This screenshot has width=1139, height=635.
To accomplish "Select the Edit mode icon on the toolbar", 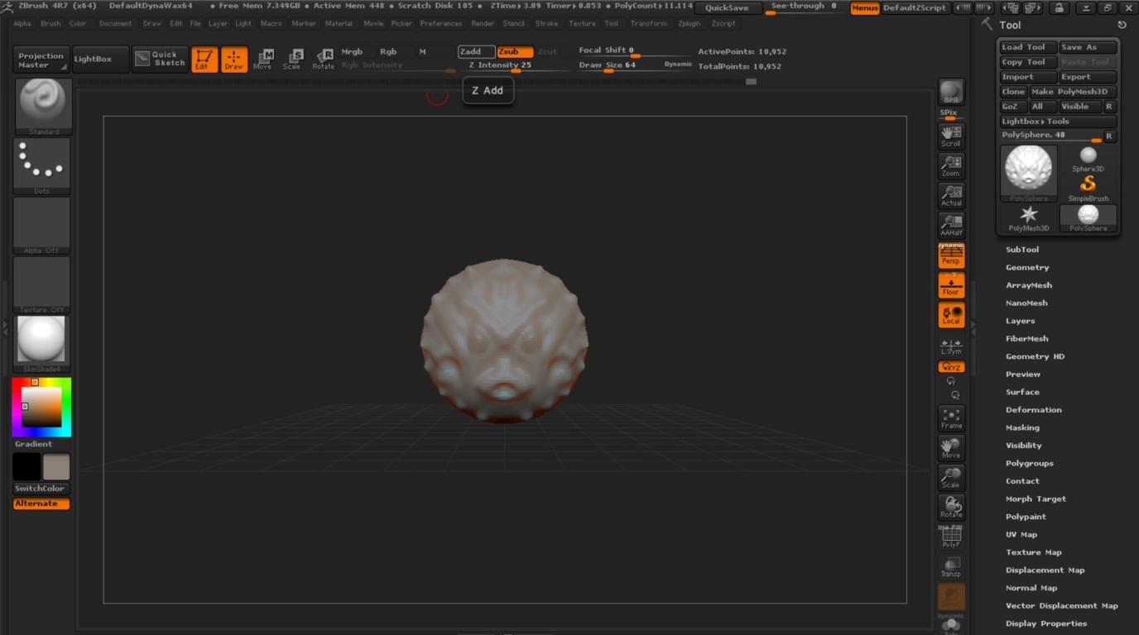I will coord(204,58).
